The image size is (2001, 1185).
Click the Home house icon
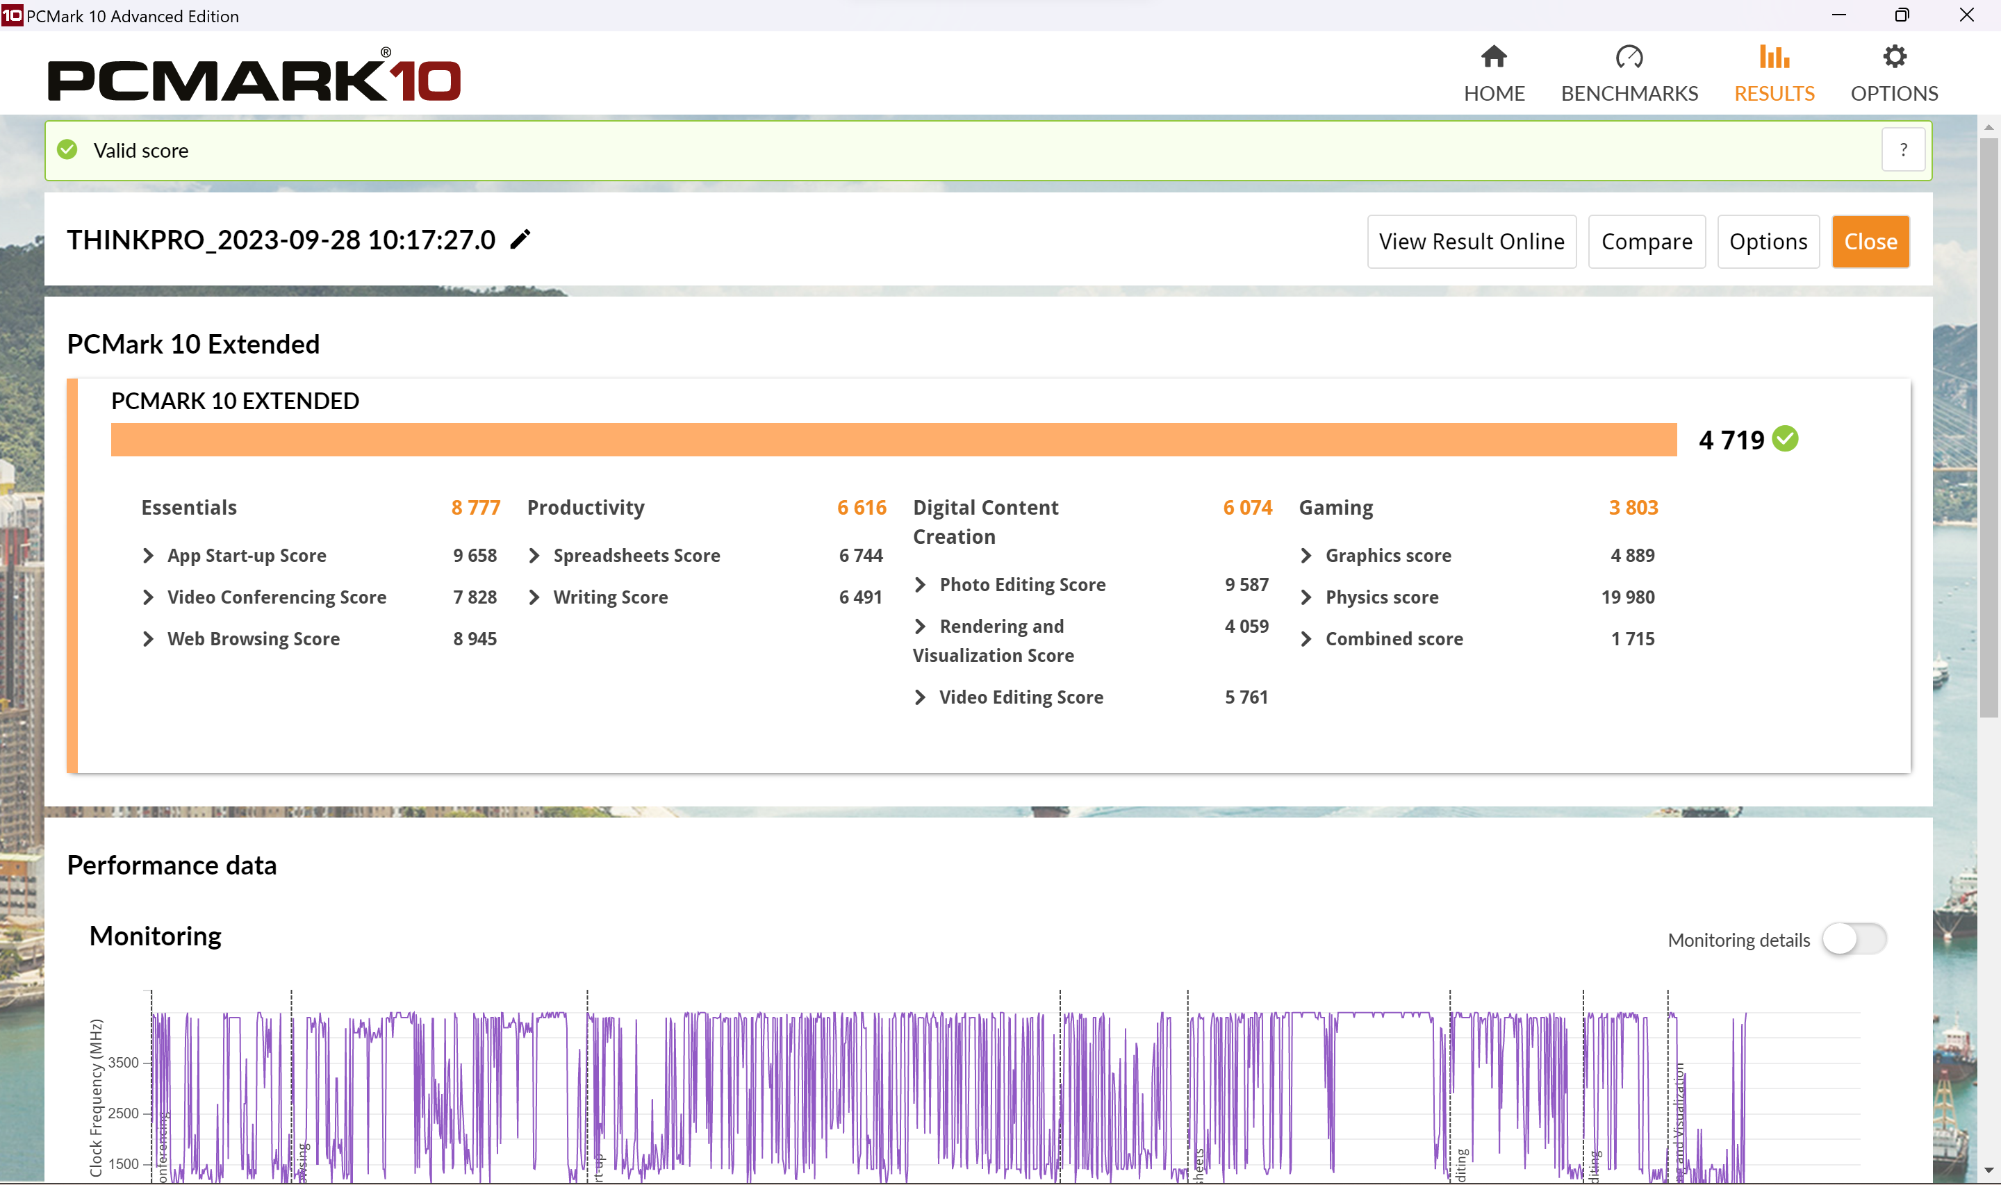pyautogui.click(x=1493, y=57)
